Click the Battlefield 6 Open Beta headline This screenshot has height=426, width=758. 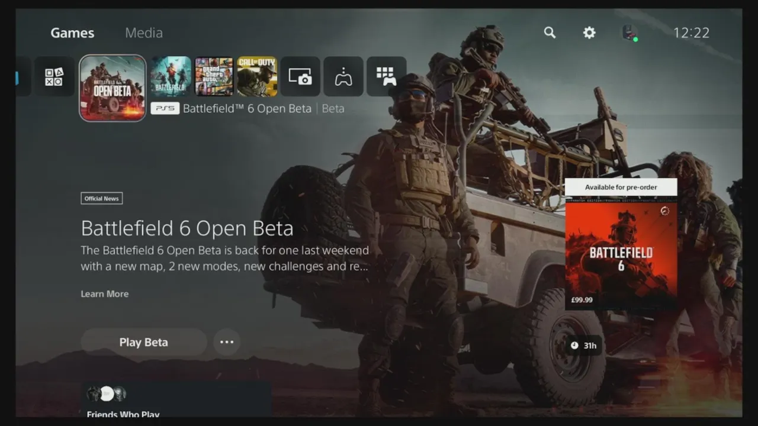(x=187, y=228)
